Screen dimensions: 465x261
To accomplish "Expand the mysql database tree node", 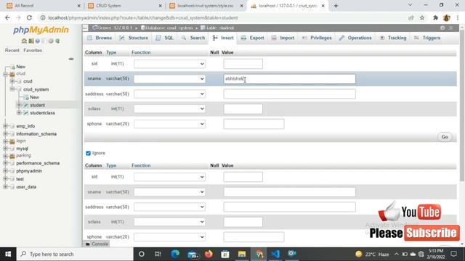I will tap(5, 149).
